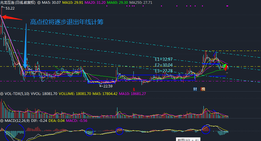Click the red S marker below the chart
261x141 pixels.
point(134,89)
